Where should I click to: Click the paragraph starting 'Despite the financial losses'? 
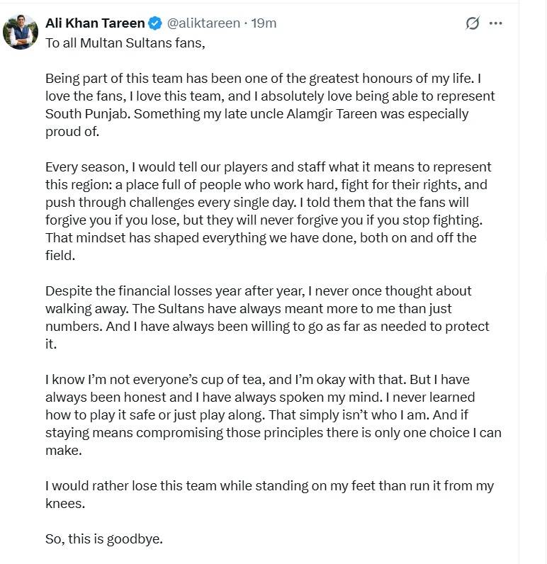pos(267,317)
